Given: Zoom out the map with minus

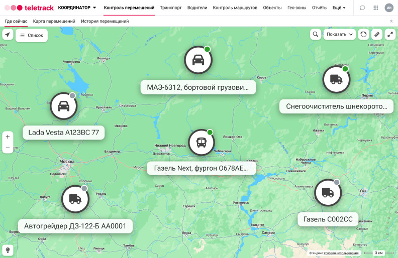Looking at the screenshot, I should [8, 148].
